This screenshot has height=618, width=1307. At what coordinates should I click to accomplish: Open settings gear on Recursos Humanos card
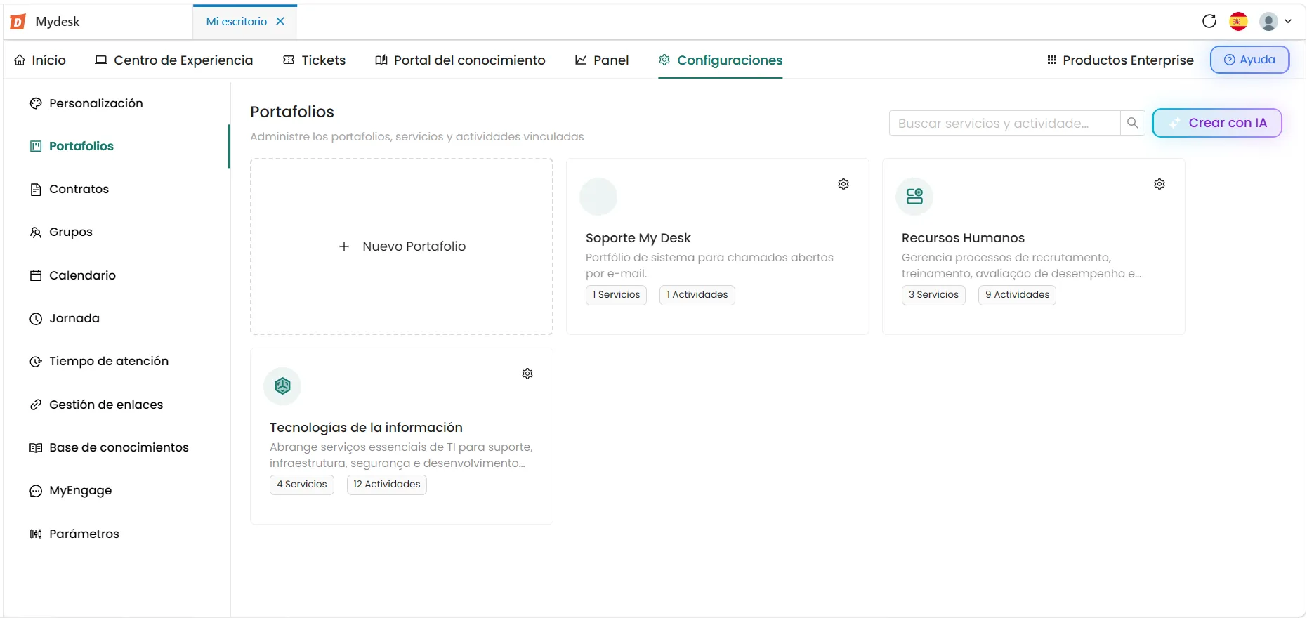click(1160, 184)
